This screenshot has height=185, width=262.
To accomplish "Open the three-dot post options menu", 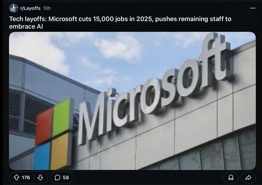I will pyautogui.click(x=253, y=8).
